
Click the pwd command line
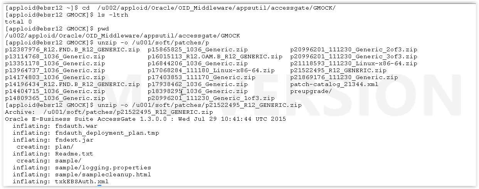pos(57,29)
